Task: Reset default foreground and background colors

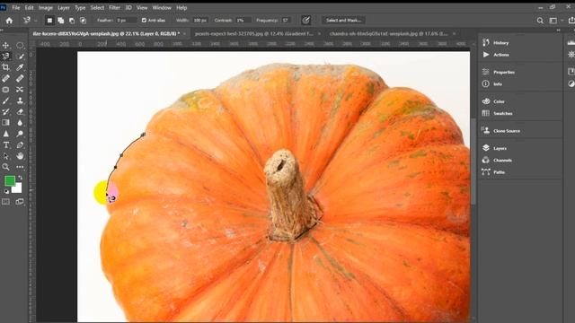Action: click(6, 191)
